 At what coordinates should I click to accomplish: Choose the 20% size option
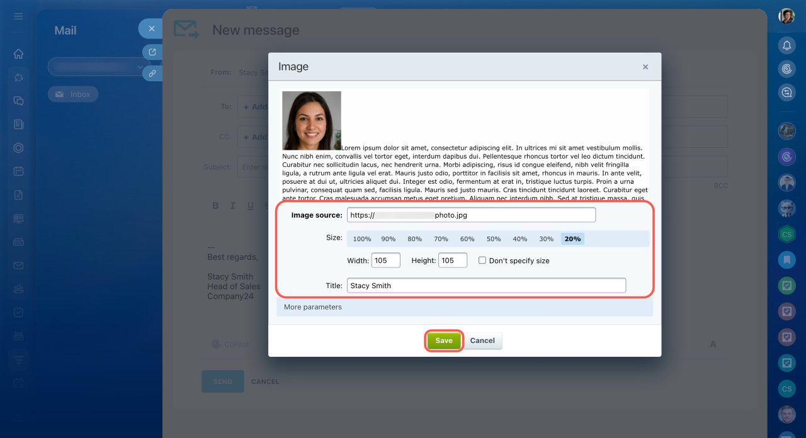click(x=572, y=239)
